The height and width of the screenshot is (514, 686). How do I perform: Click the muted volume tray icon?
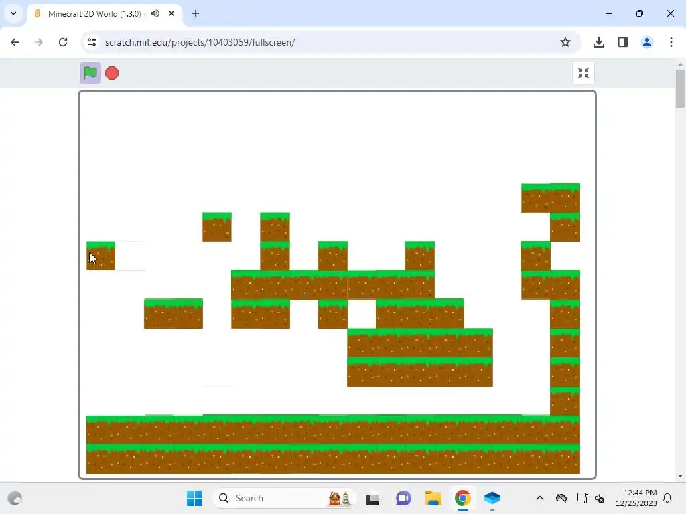click(x=600, y=498)
